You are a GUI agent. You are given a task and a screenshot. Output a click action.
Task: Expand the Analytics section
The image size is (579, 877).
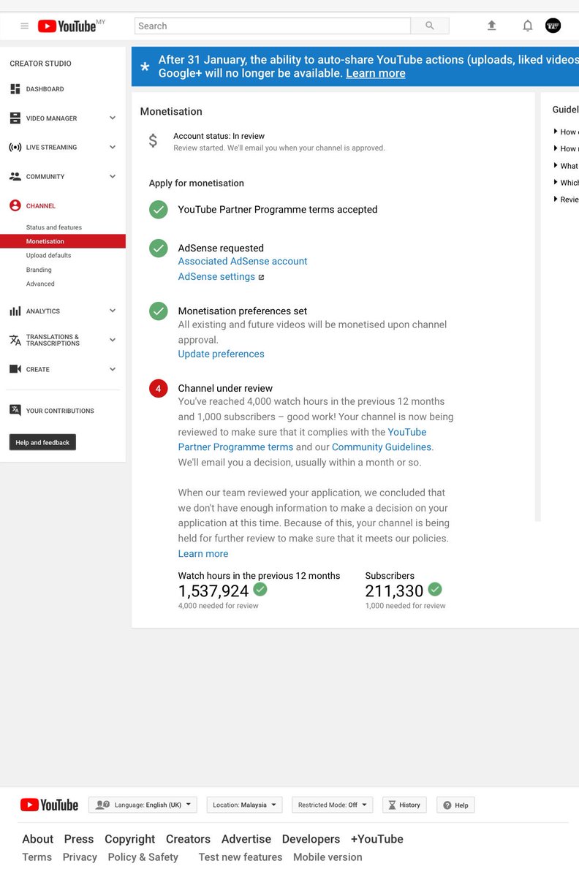[x=113, y=311]
